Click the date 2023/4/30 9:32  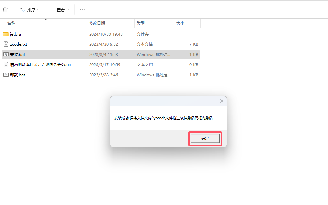coord(103,44)
